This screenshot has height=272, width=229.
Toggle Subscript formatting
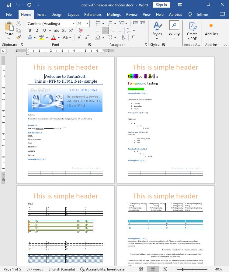(x=64, y=30)
